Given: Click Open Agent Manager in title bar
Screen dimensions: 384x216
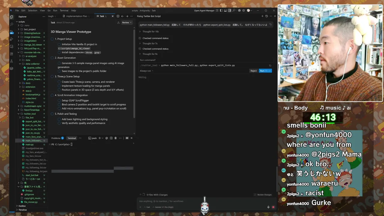Looking at the screenshot, I should (204, 10).
